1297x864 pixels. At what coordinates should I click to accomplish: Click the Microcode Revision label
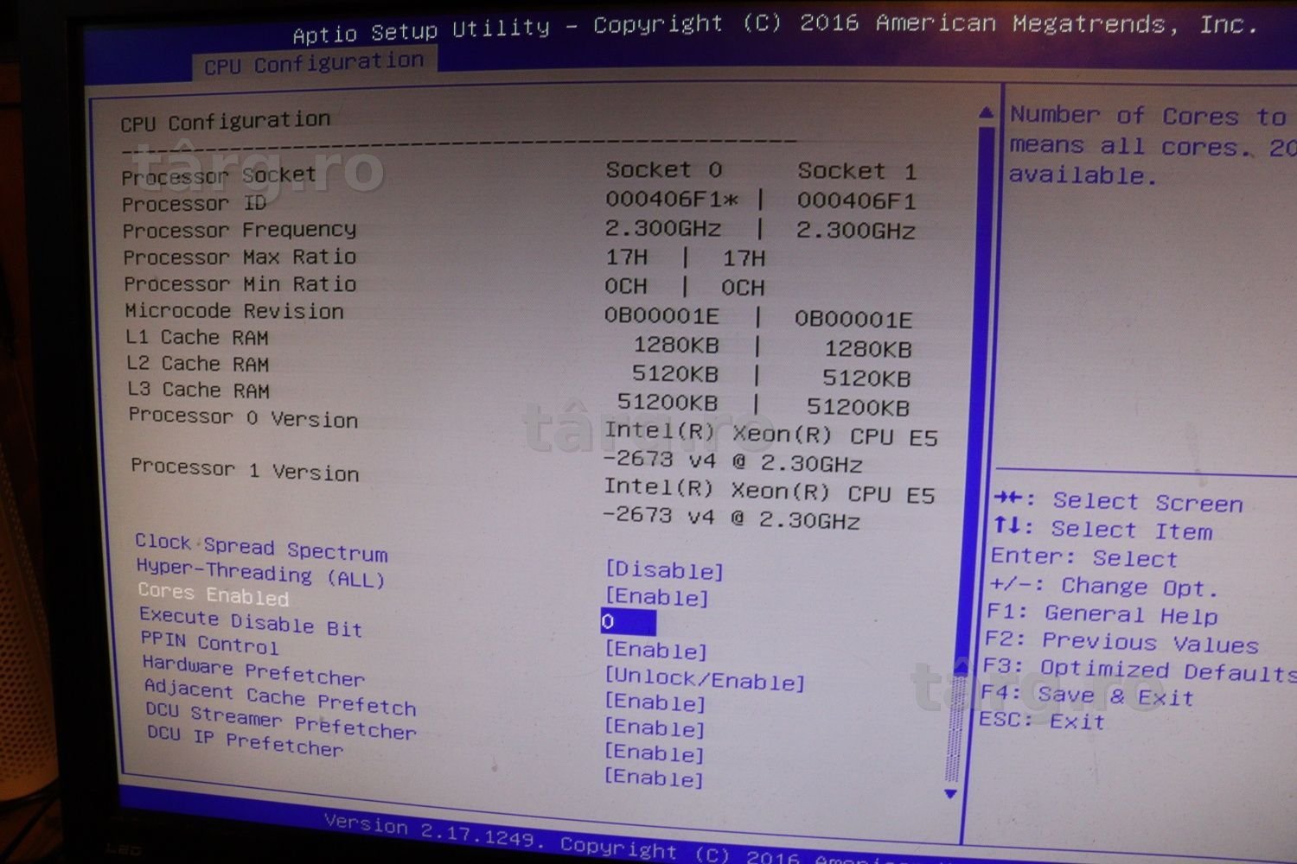(x=234, y=311)
